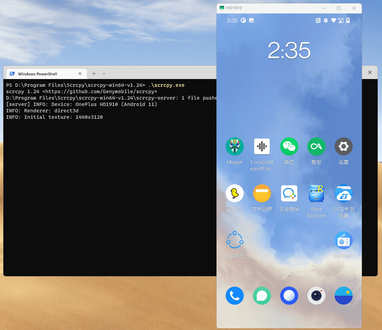Launch the MyRadio app
Viewport: 382px width, 330px height.
[343, 240]
